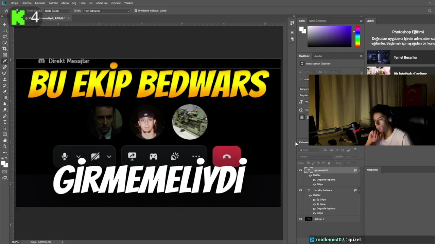The height and width of the screenshot is (244, 435).
Task: Open the Edit Toolbar three-dots icon
Action: [5, 152]
